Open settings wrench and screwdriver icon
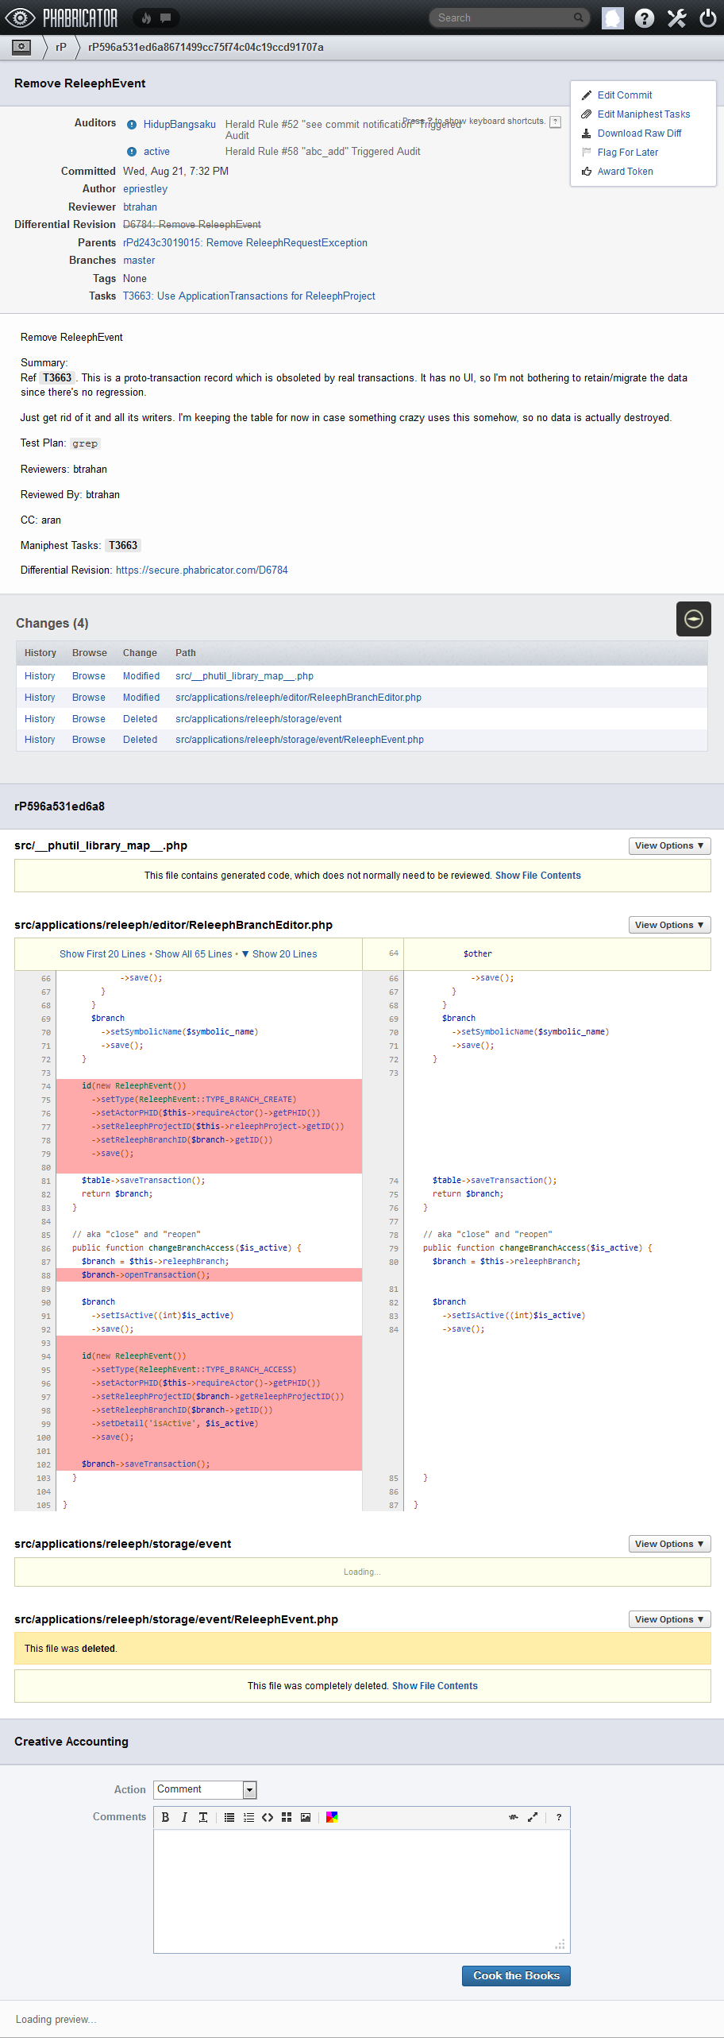The image size is (724, 2038). [676, 17]
